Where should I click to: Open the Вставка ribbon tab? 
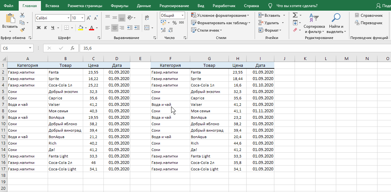(x=52, y=6)
